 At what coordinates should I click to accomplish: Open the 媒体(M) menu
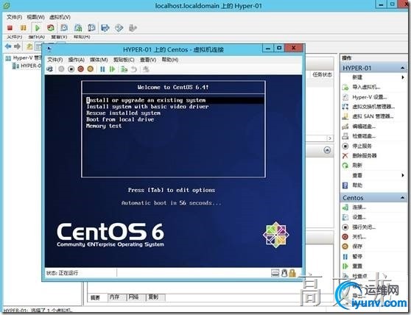(99, 60)
